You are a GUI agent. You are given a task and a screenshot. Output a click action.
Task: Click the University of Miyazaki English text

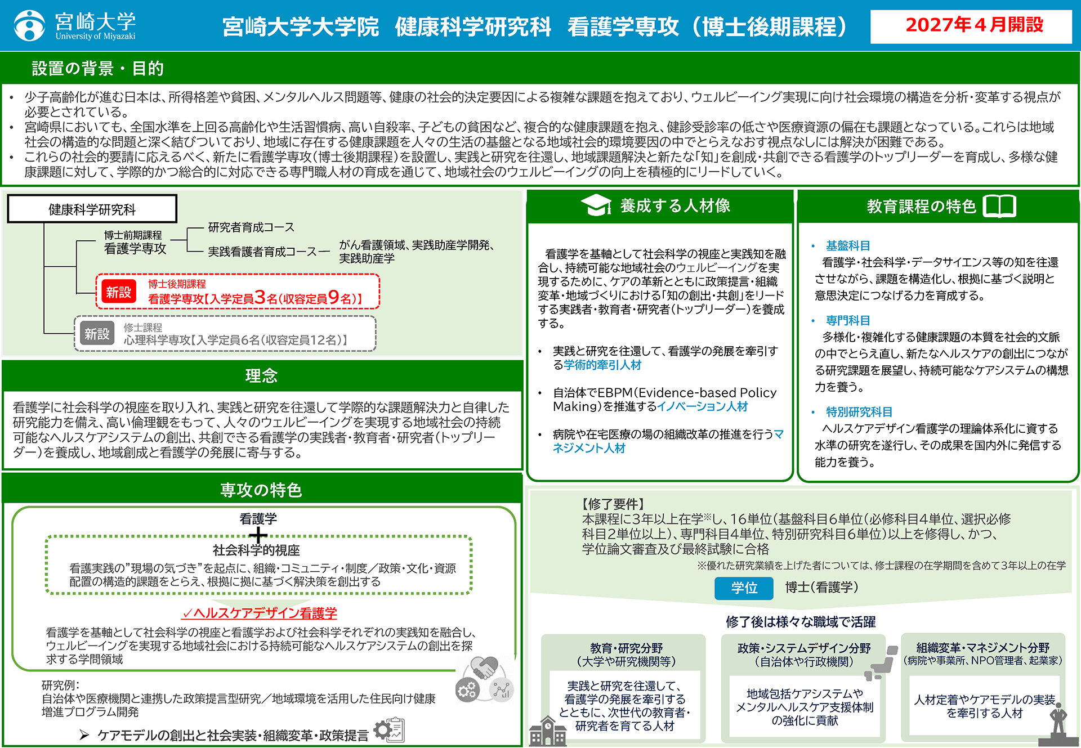[x=95, y=36]
